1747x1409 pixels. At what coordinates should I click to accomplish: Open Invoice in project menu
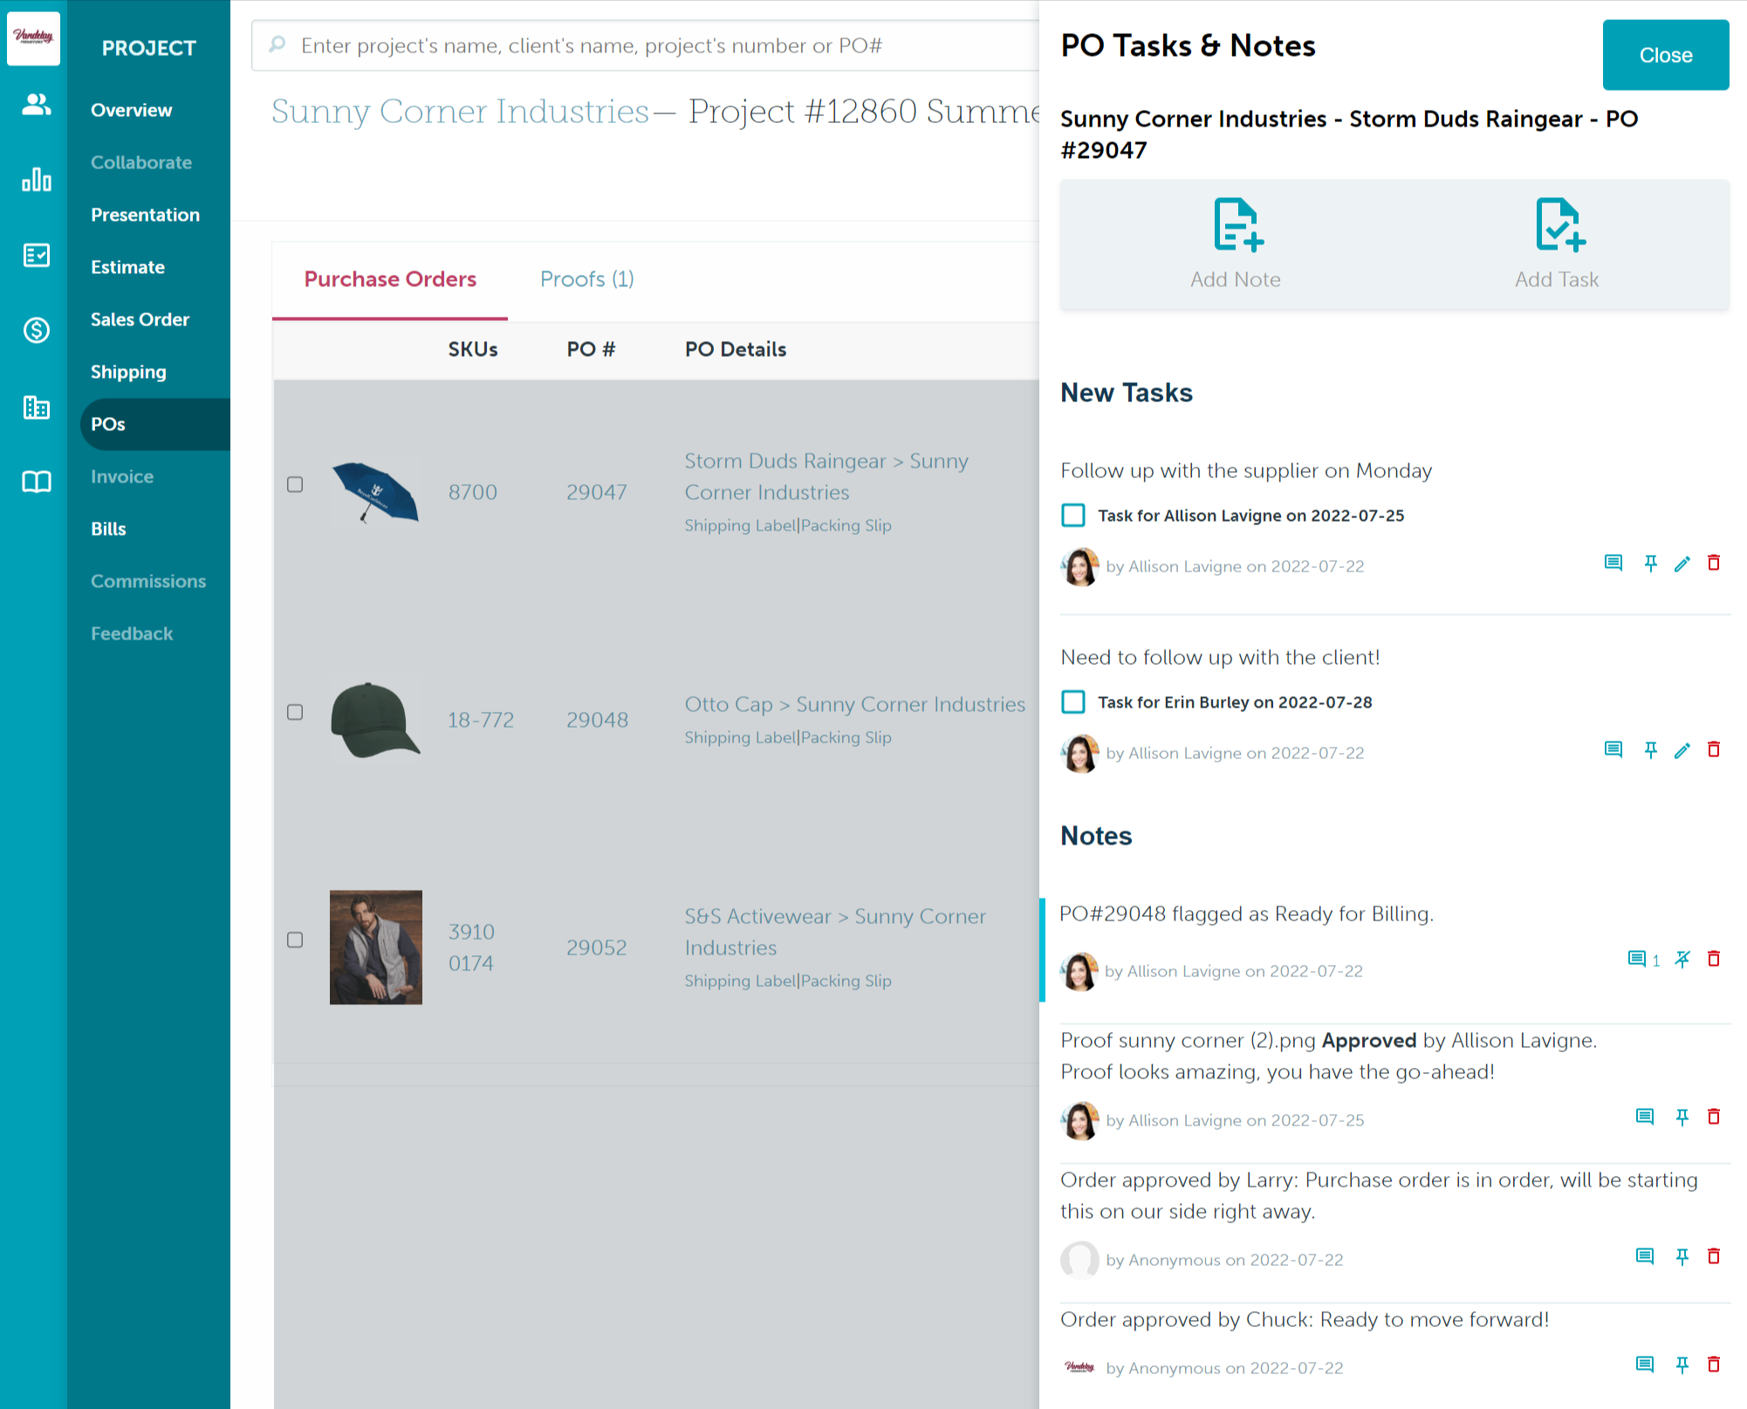coord(122,476)
